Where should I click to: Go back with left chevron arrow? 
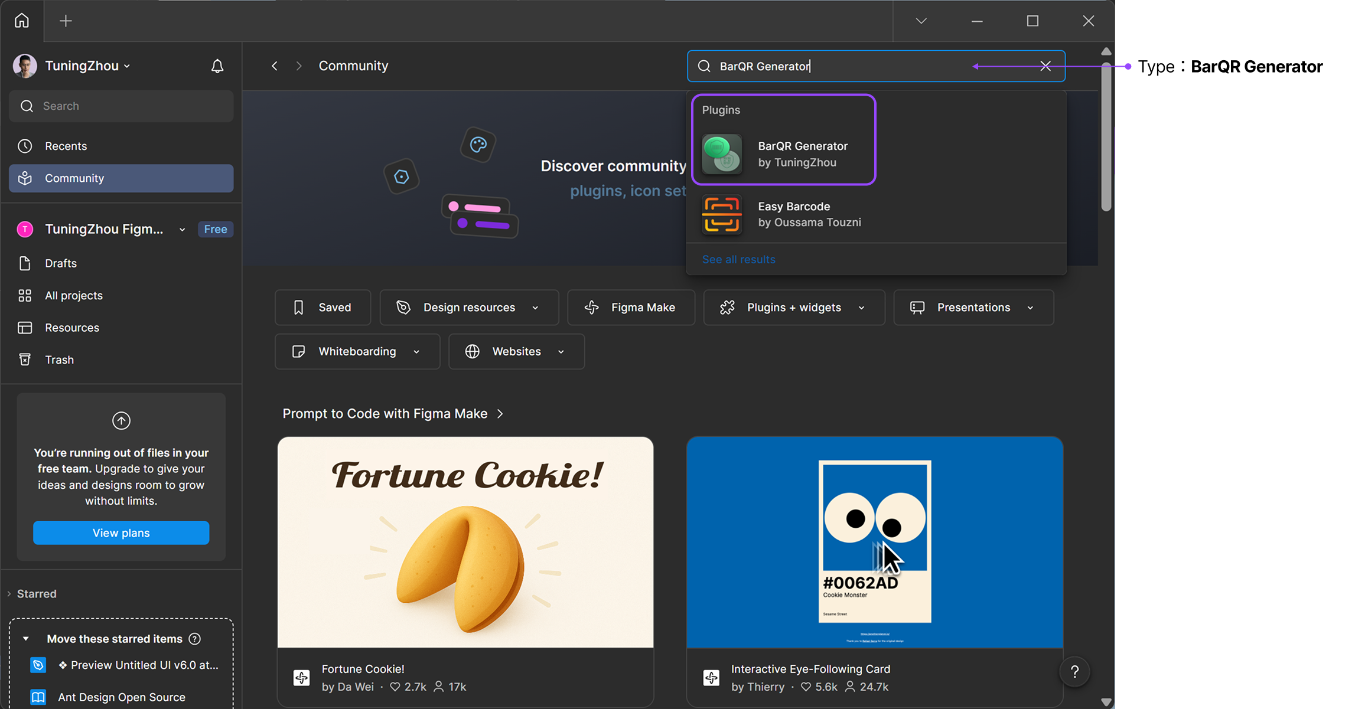(275, 66)
